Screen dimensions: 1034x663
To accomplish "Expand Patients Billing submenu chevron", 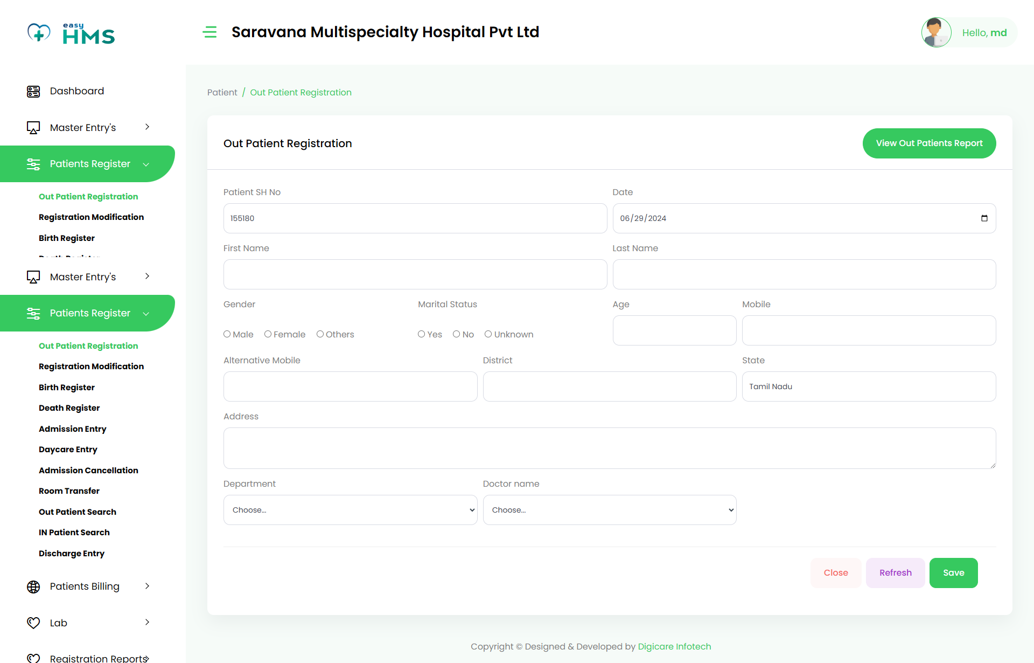I will coord(147,586).
